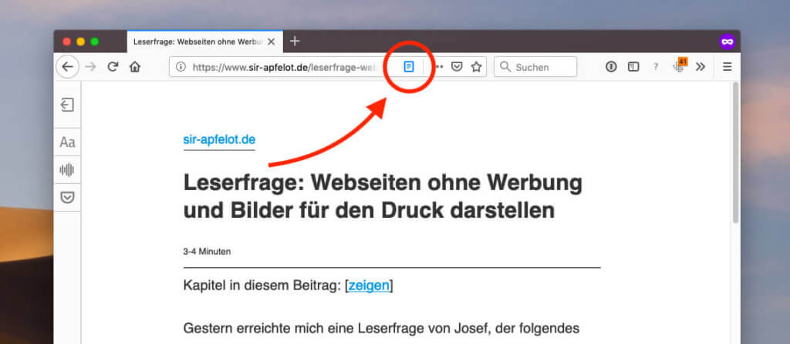Close the Leserfrage tab
Image resolution: width=790 pixels, height=344 pixels.
click(x=271, y=42)
